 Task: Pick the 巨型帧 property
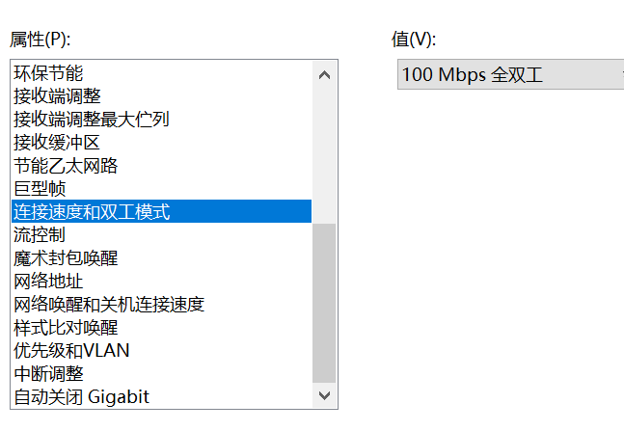[40, 189]
